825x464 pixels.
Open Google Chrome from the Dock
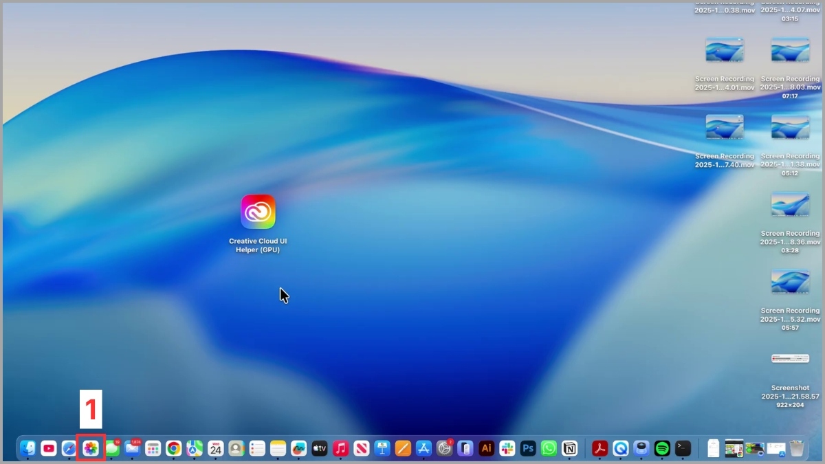(173, 448)
